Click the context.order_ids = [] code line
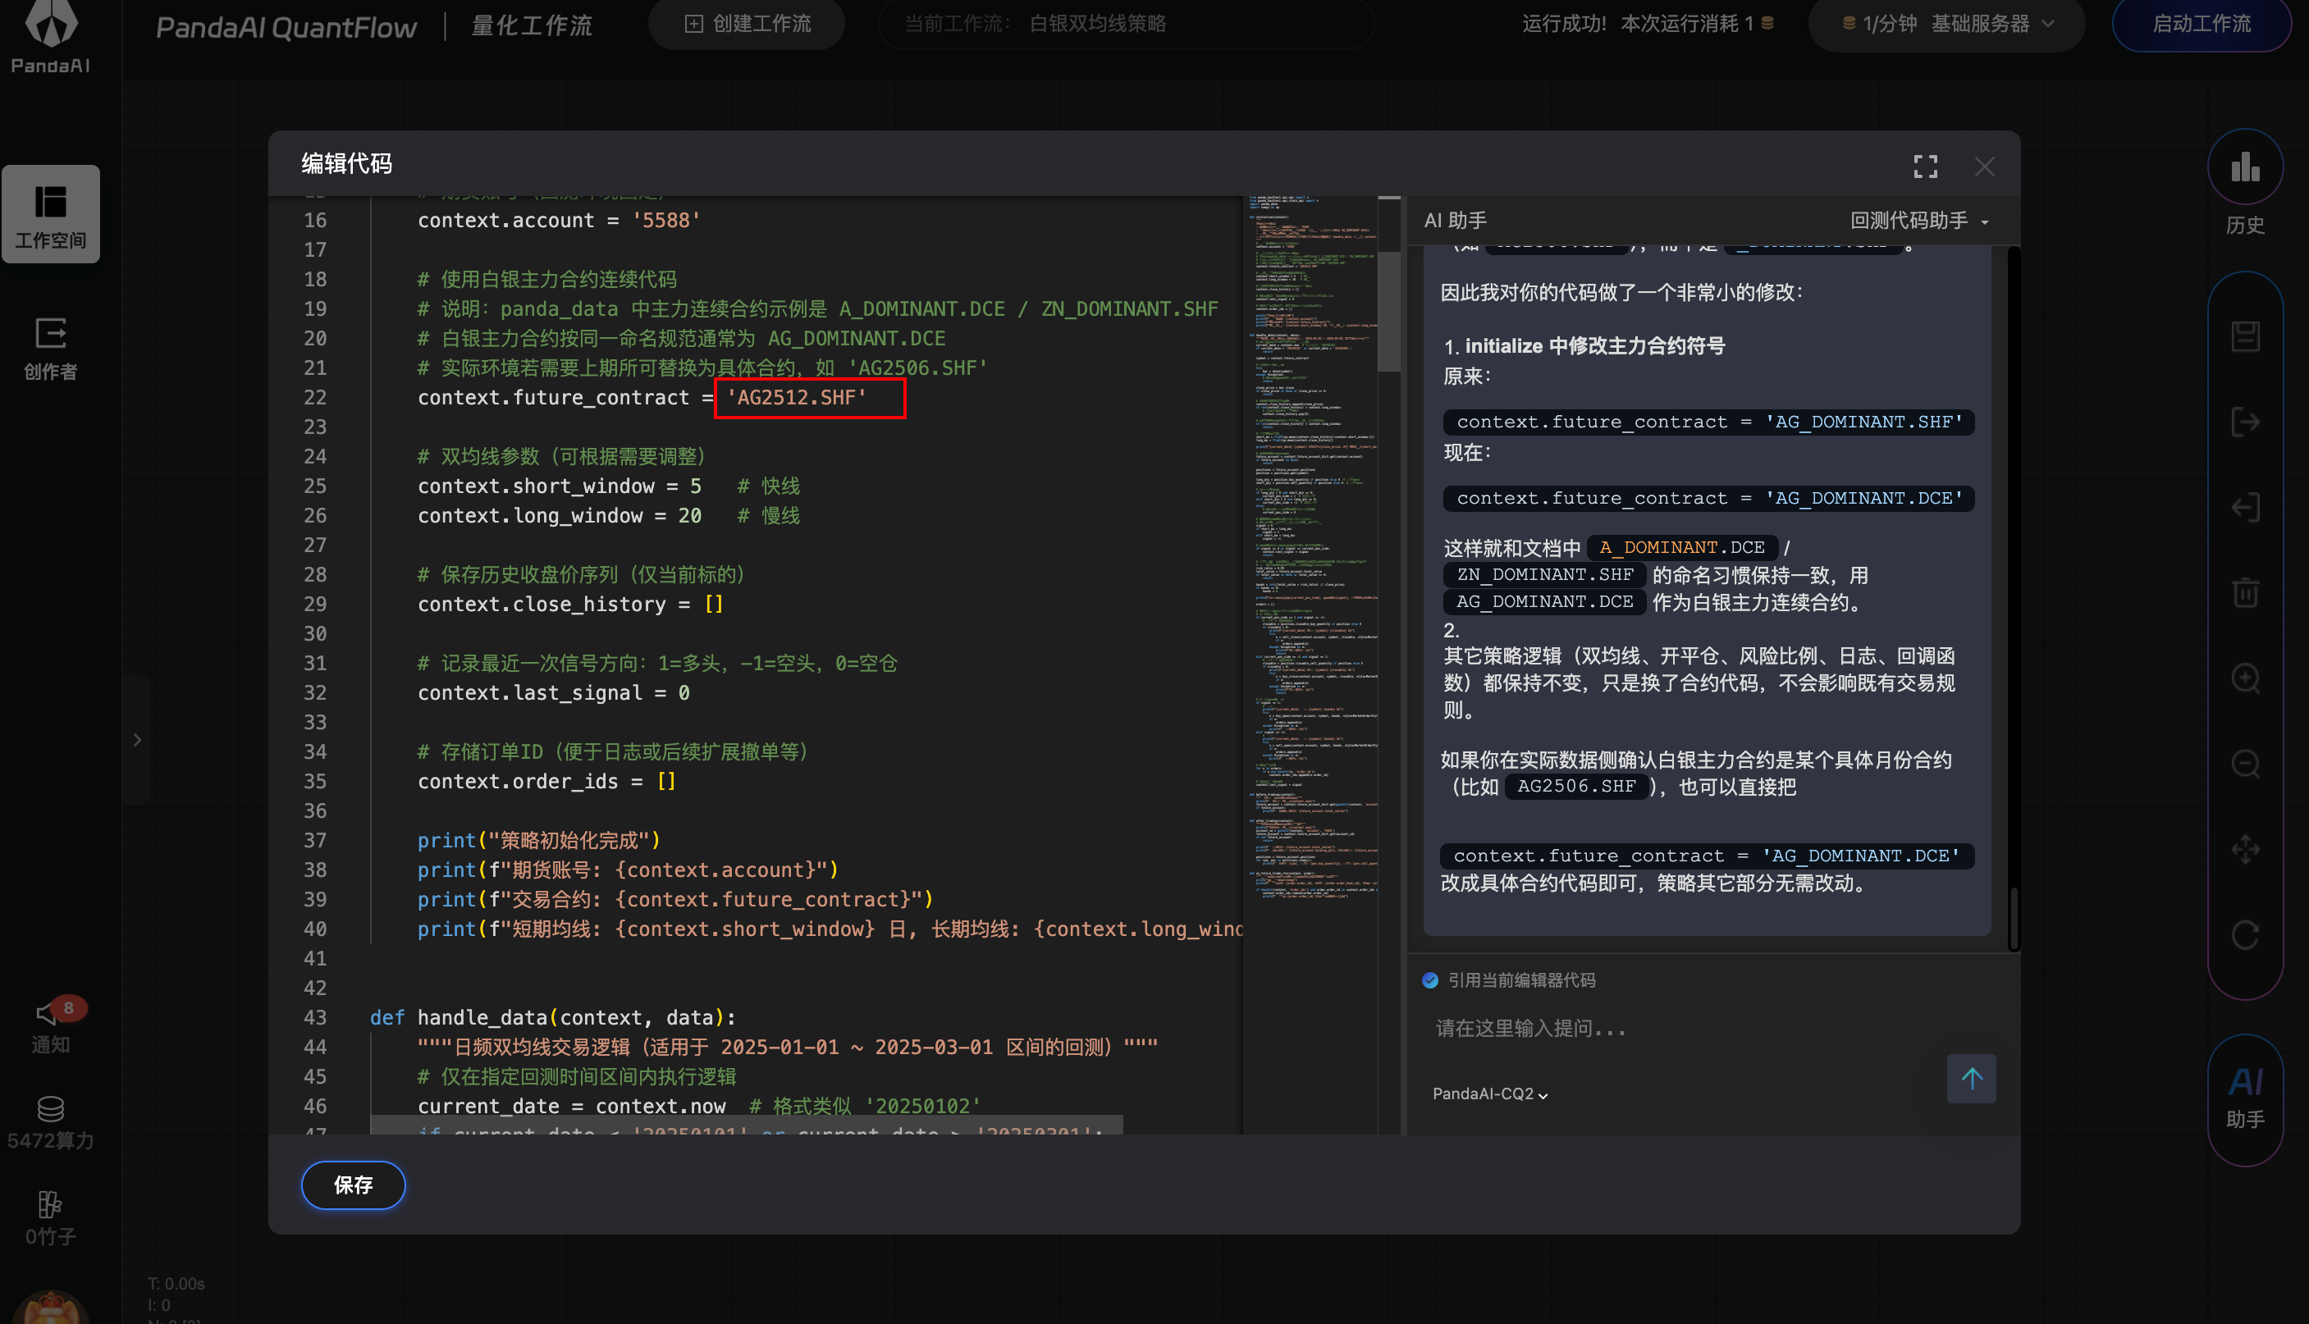This screenshot has height=1324, width=2309. coord(546,781)
